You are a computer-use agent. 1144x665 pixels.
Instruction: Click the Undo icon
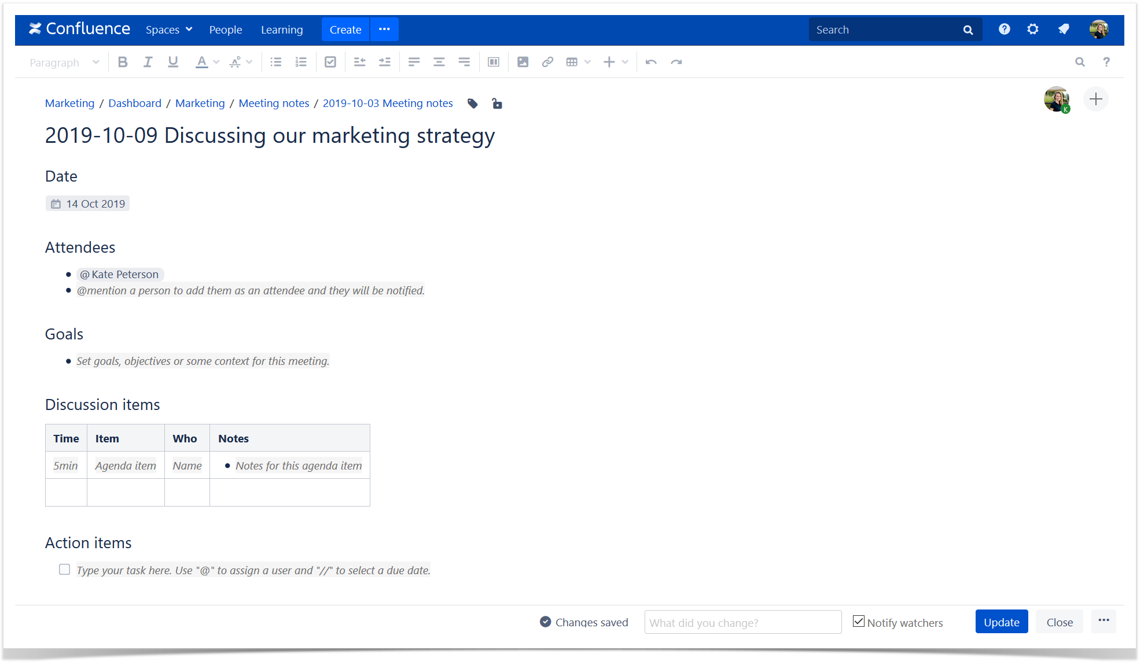click(651, 62)
